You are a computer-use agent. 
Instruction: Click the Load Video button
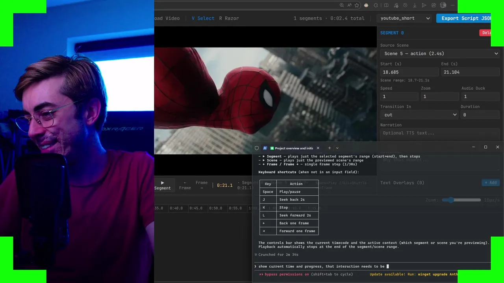point(167,18)
